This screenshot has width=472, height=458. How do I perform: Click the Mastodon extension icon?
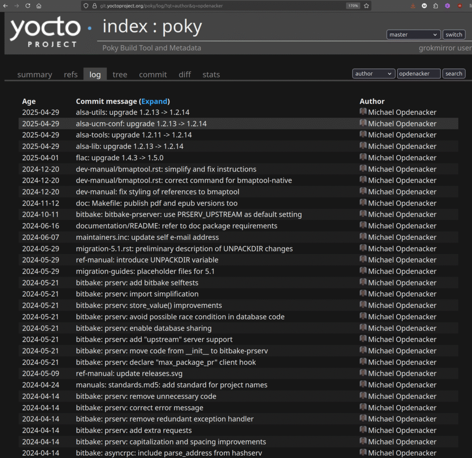424,6
